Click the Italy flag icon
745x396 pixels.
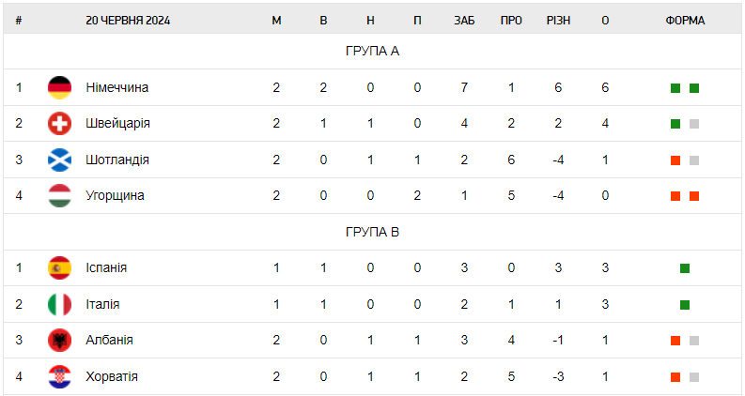pos(59,304)
